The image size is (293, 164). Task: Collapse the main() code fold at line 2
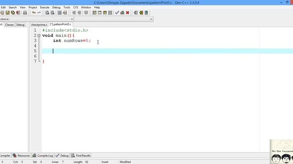coord(39,36)
